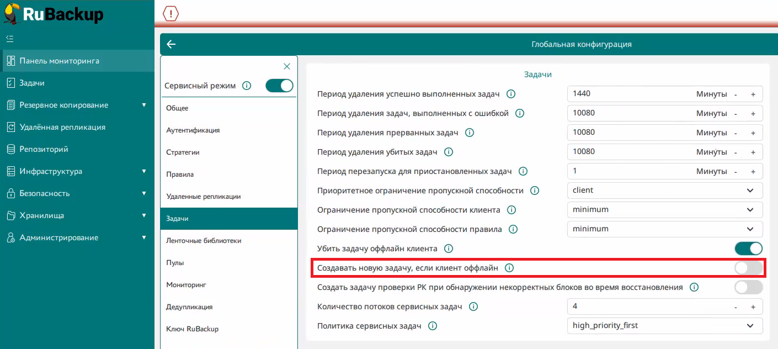The width and height of the screenshot is (778, 349).
Task: Show info for Создавать новую задачу, если клиент оффлайн
Action: click(509, 268)
